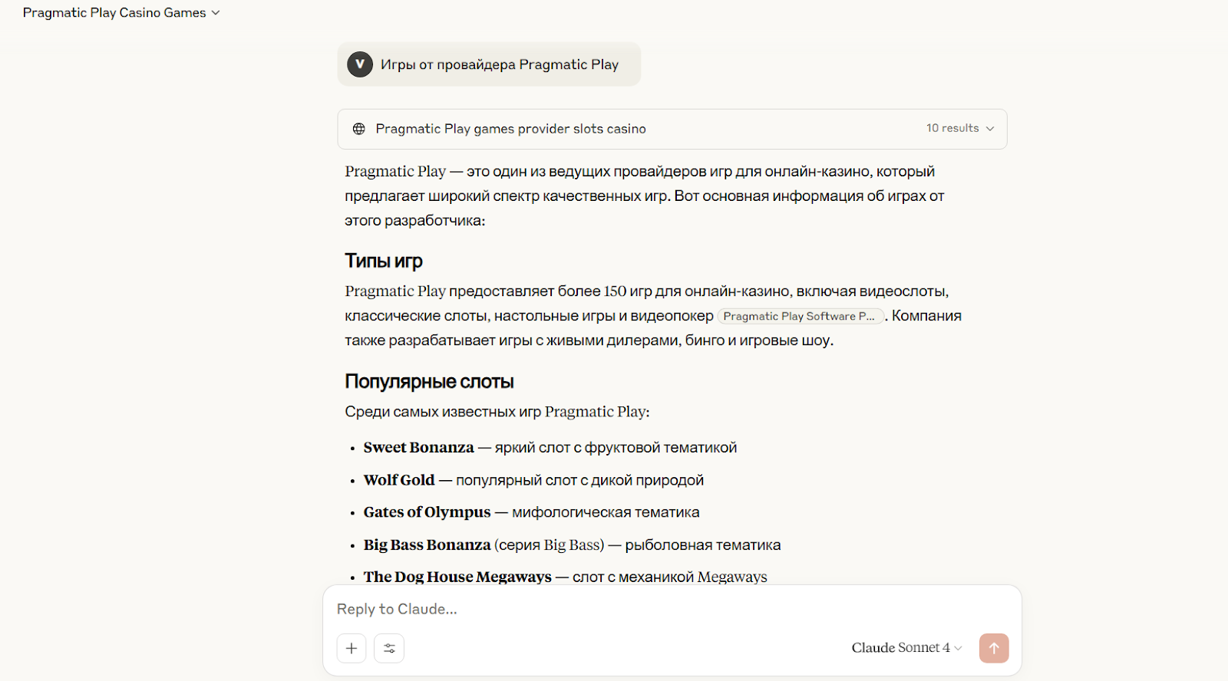Click the 10 results label
Viewport: 1228px width, 681px height.
(x=952, y=128)
